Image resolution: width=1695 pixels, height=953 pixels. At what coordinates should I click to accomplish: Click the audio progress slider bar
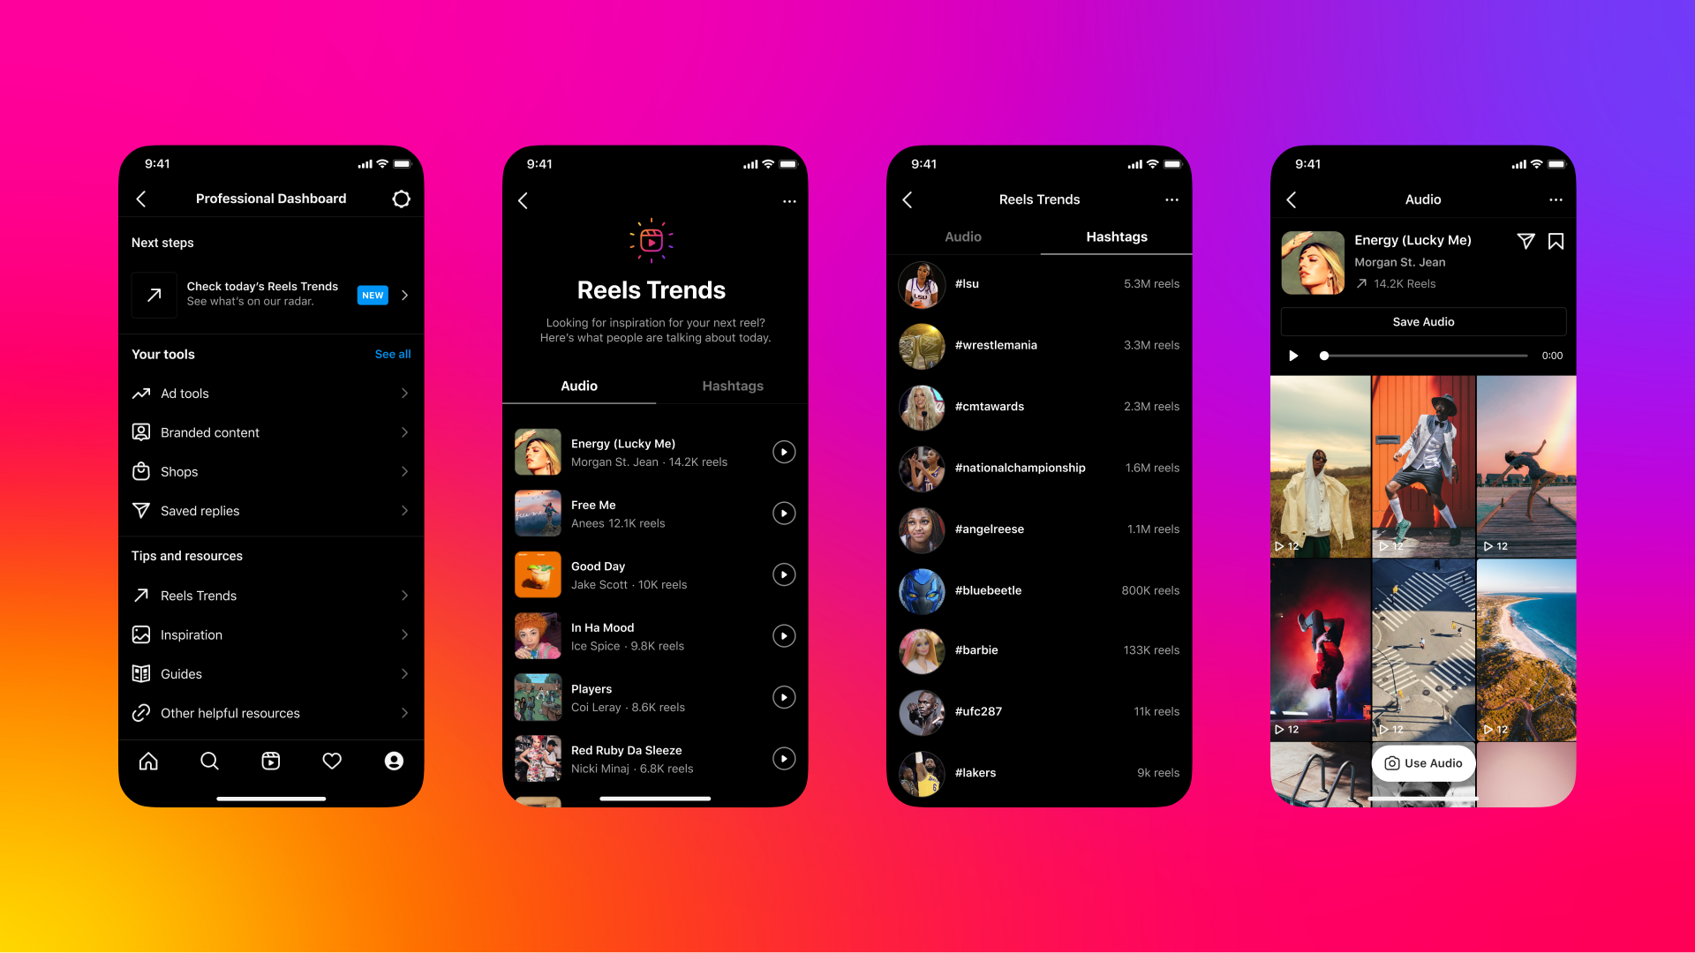tap(1426, 355)
